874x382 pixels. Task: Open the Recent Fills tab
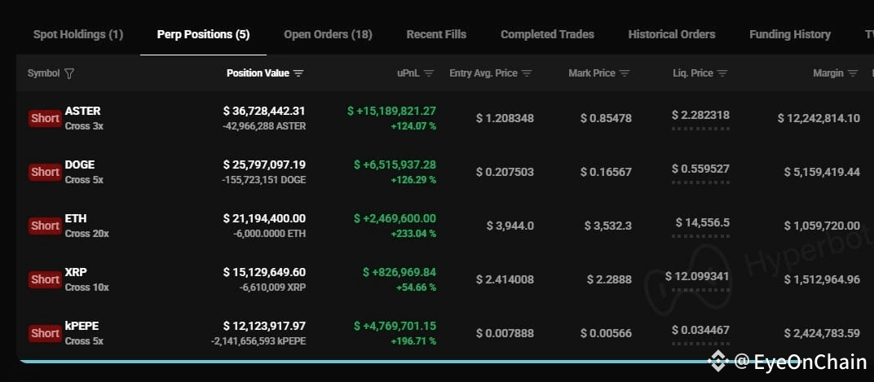pos(436,34)
